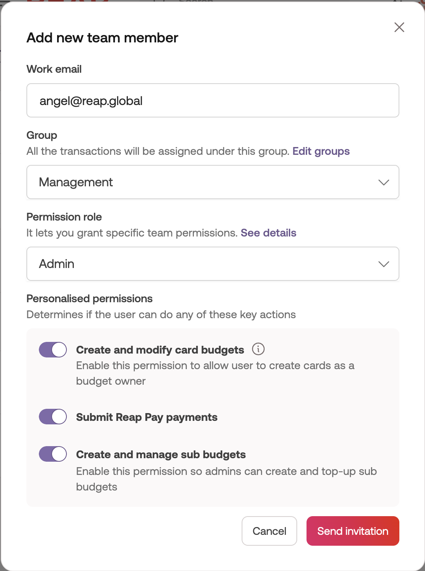Click the Send invitation button
The image size is (425, 571).
pyautogui.click(x=352, y=531)
